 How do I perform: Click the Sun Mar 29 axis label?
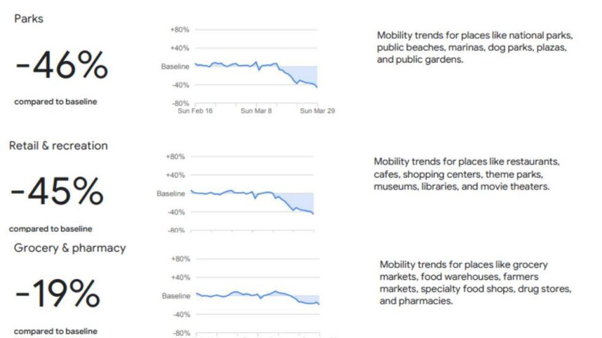click(317, 111)
